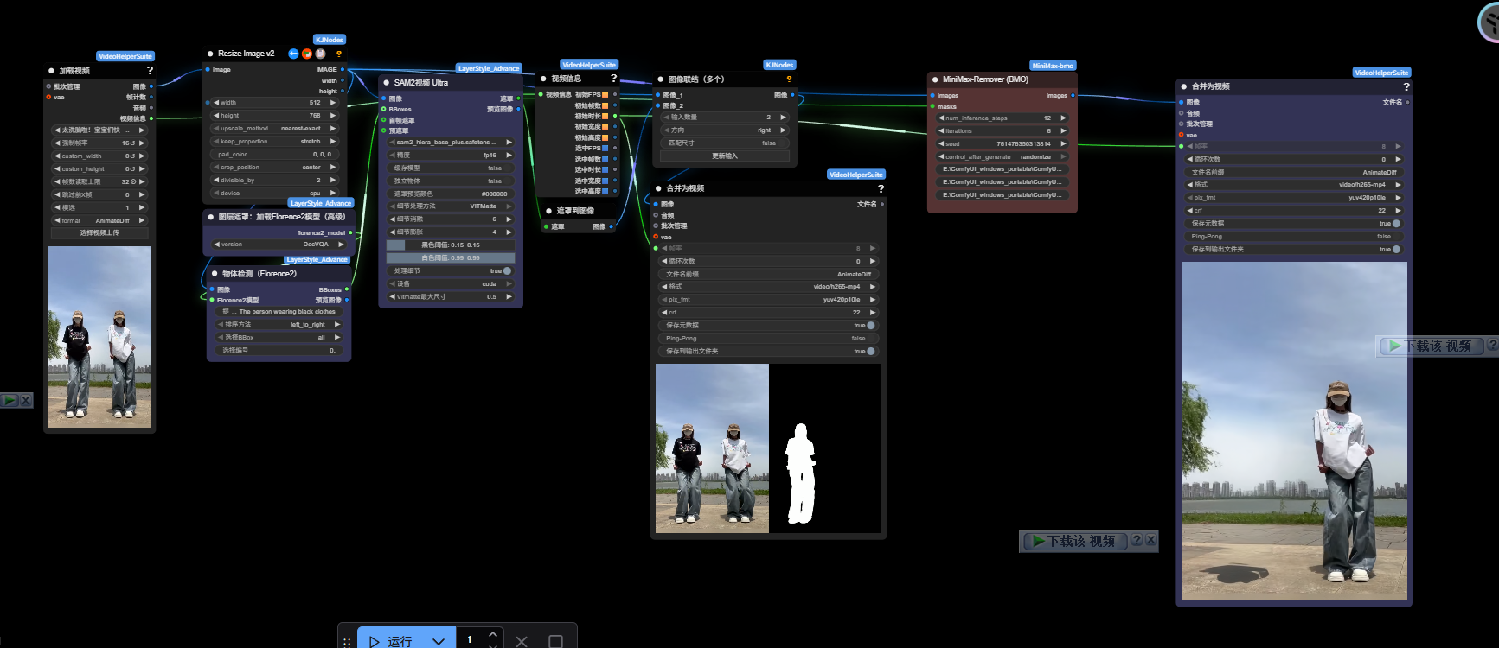Collapse the 物体检测 (Florence2) node via title dot

point(215,274)
